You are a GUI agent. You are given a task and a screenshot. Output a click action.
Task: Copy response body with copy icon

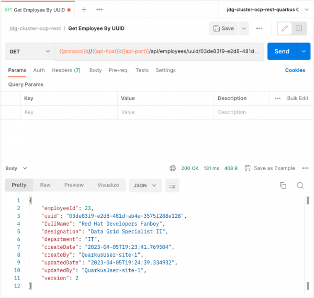point(283,185)
